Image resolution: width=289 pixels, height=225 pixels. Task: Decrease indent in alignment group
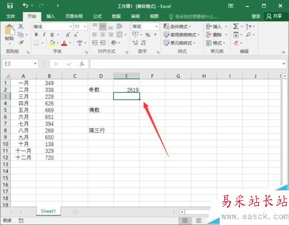pos(95,43)
